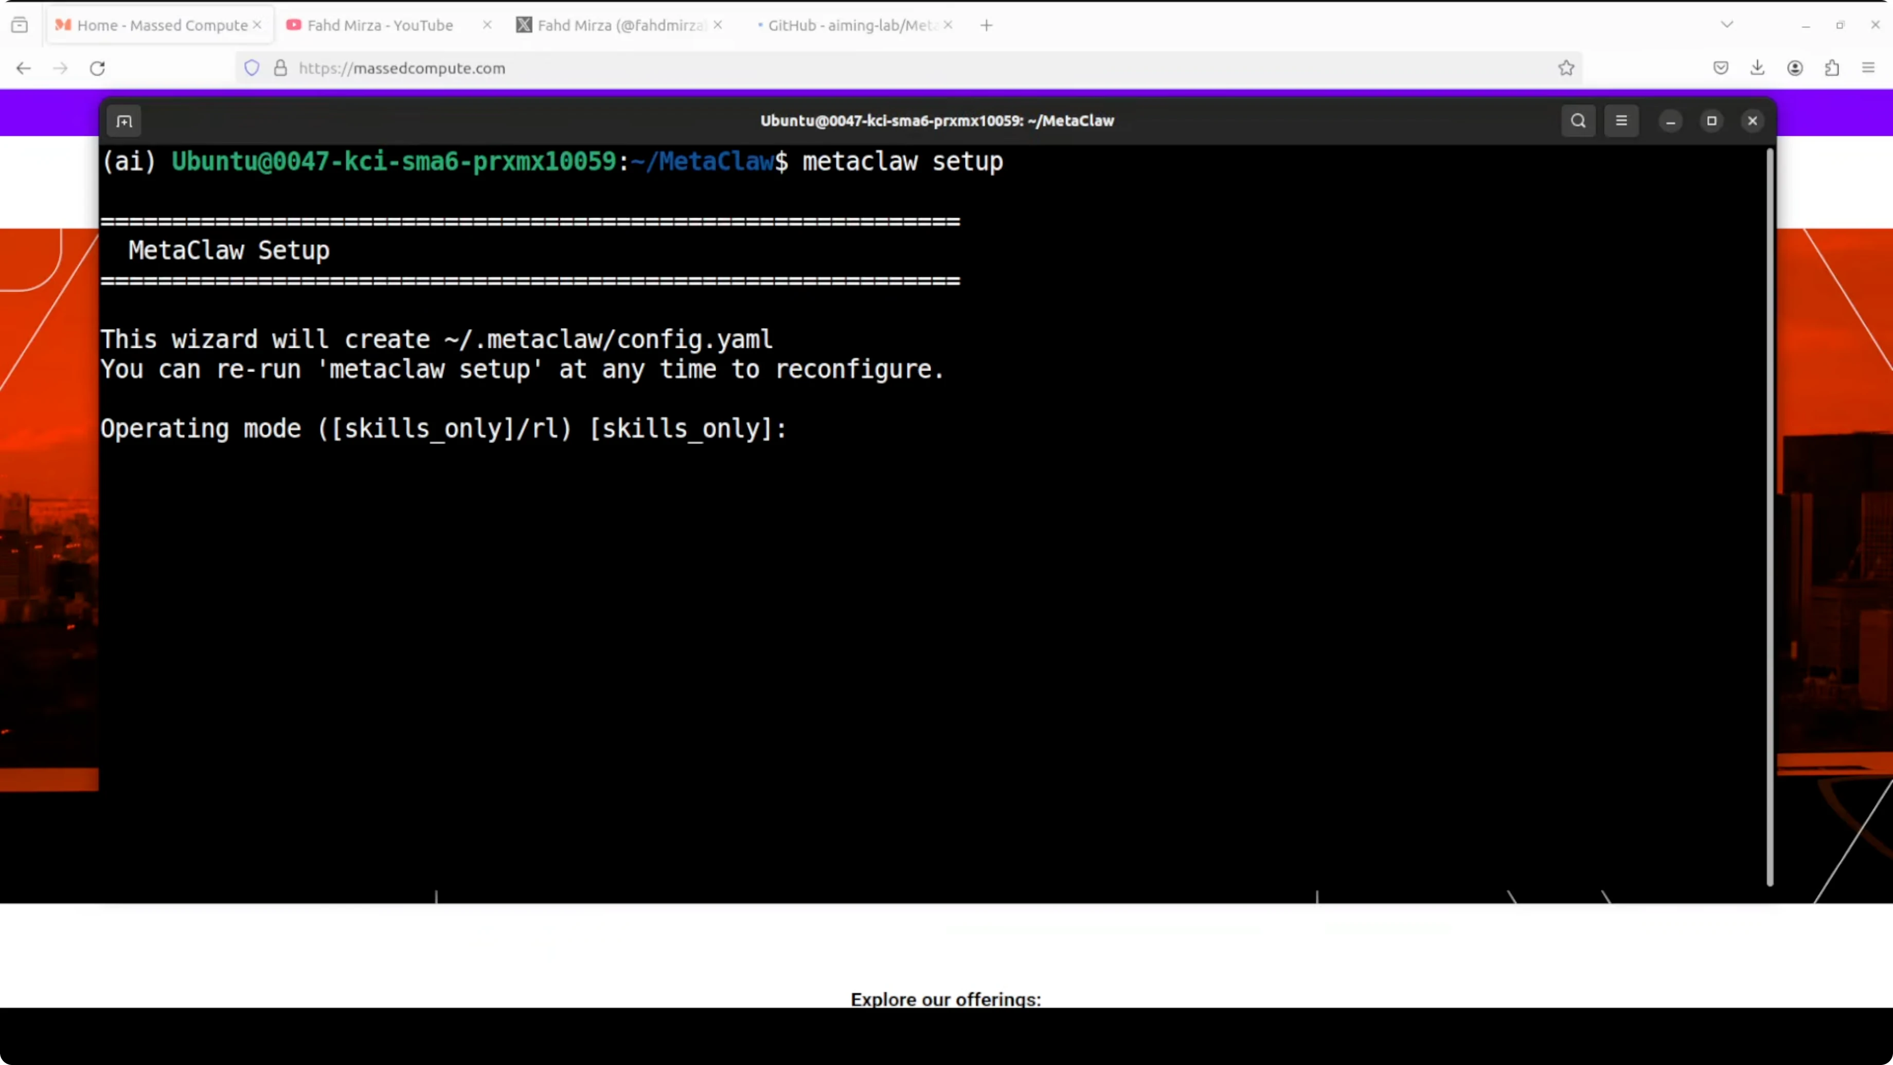This screenshot has width=1893, height=1065.
Task: Navigate back using the arrow
Action: pyautogui.click(x=23, y=67)
